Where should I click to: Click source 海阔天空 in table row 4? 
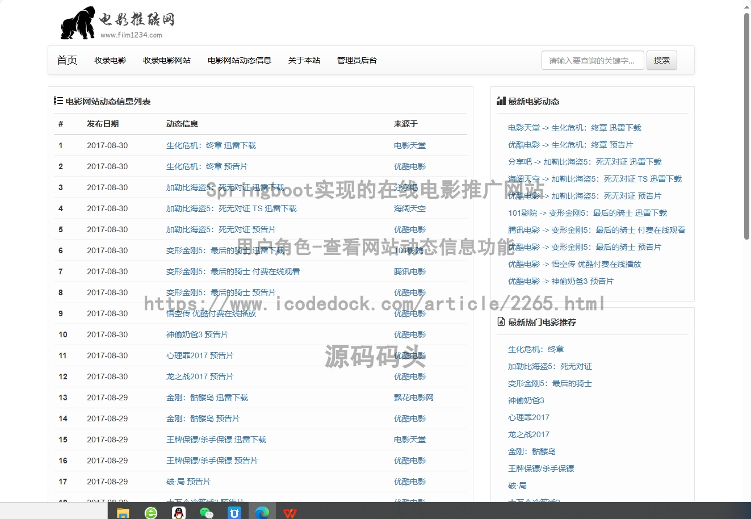coord(410,208)
